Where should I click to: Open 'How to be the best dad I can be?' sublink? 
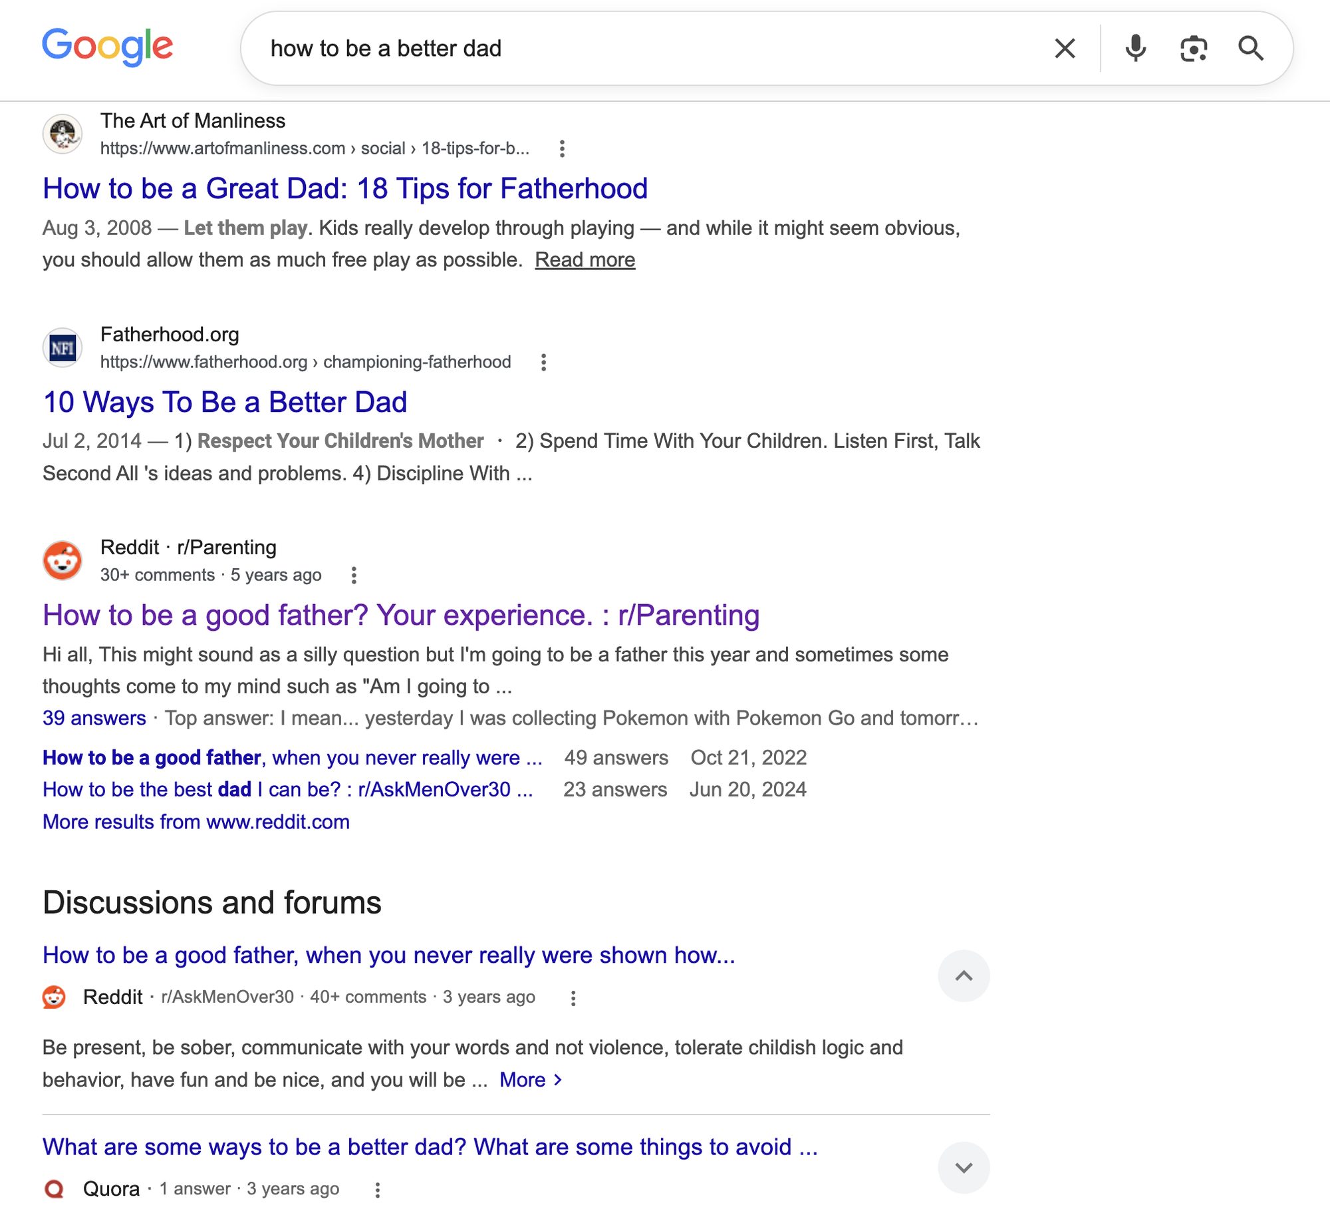pos(288,790)
